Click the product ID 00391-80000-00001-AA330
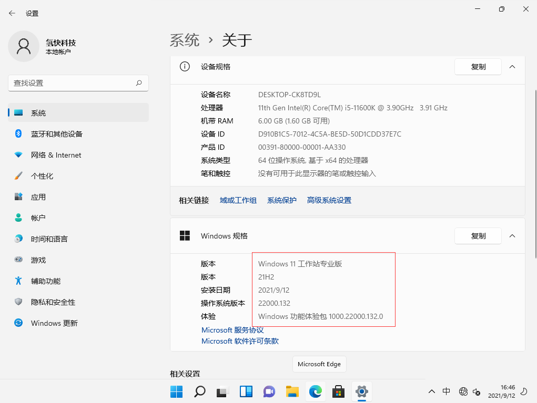Screen dimensions: 537x403 [x=302, y=147]
